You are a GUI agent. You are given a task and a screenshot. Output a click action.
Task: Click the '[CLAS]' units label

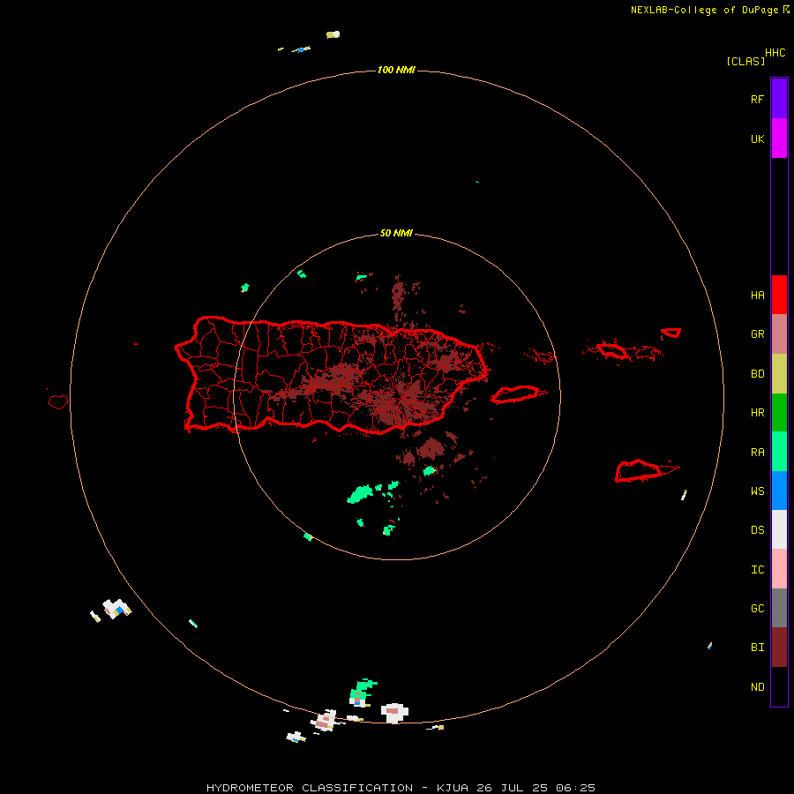click(x=745, y=61)
